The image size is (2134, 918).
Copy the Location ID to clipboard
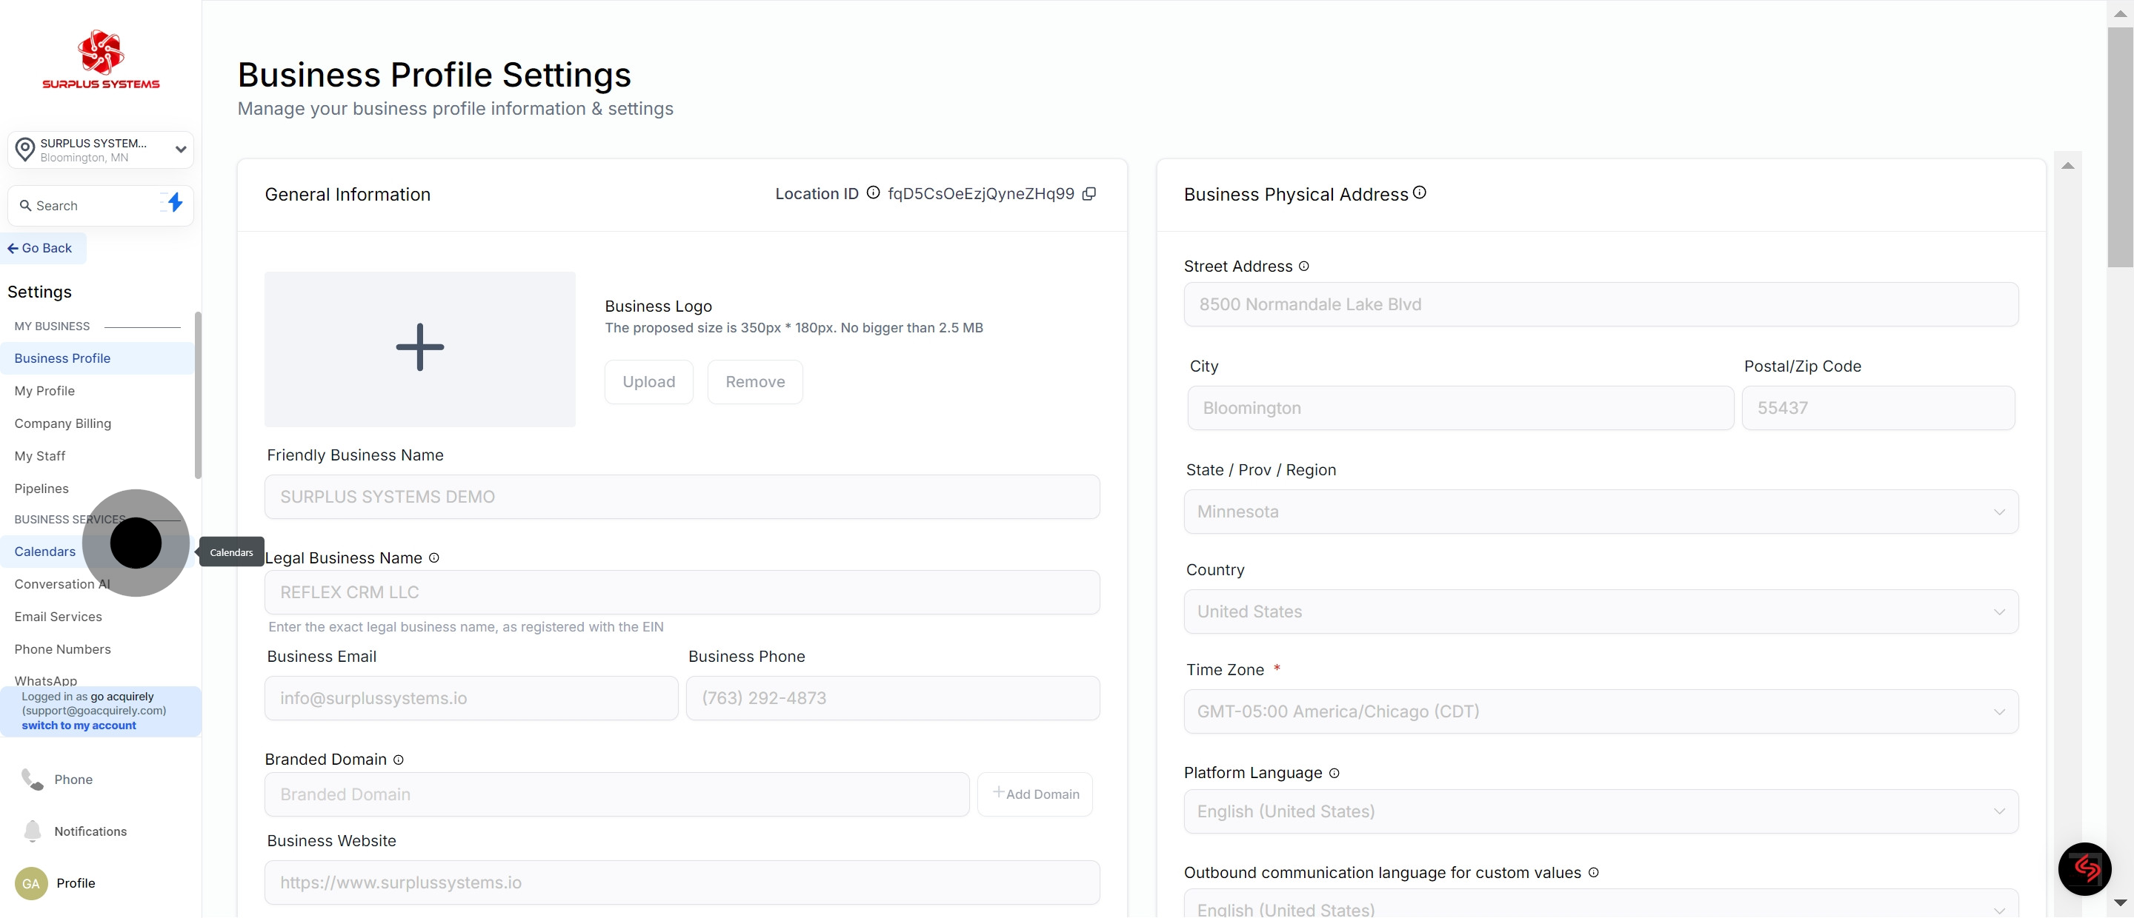coord(1089,194)
